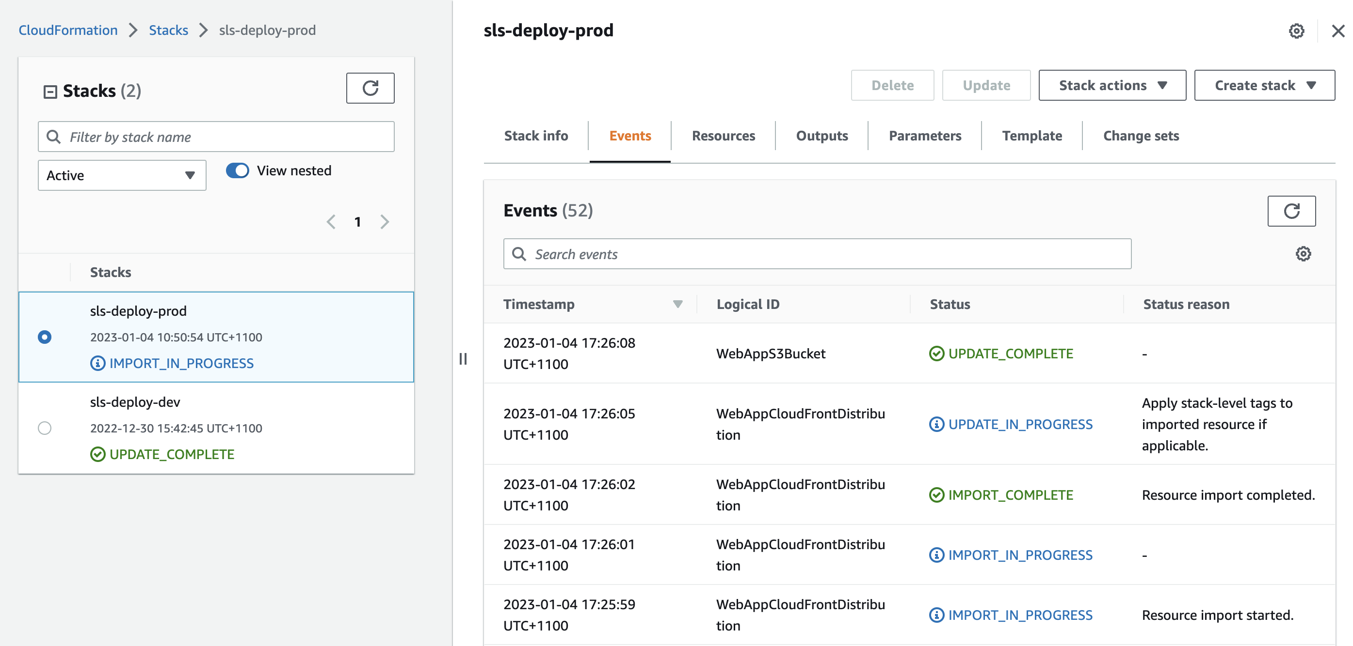
Task: Click UPDATE_COMPLETE status of sls-deploy-dev
Action: coord(172,454)
